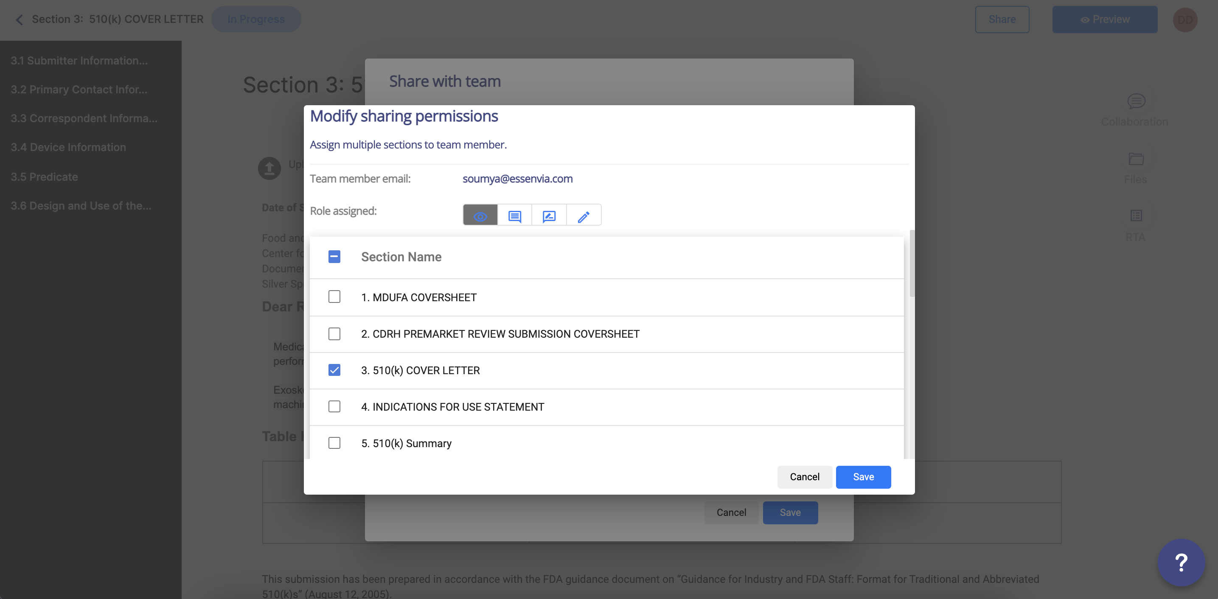Check the 5. 510(k) Summary checkbox
The image size is (1218, 599).
(334, 443)
